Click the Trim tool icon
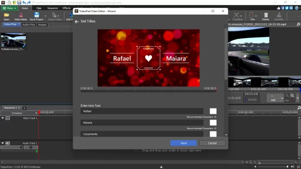Screen dimensions: 301x169 coord(251,15)
